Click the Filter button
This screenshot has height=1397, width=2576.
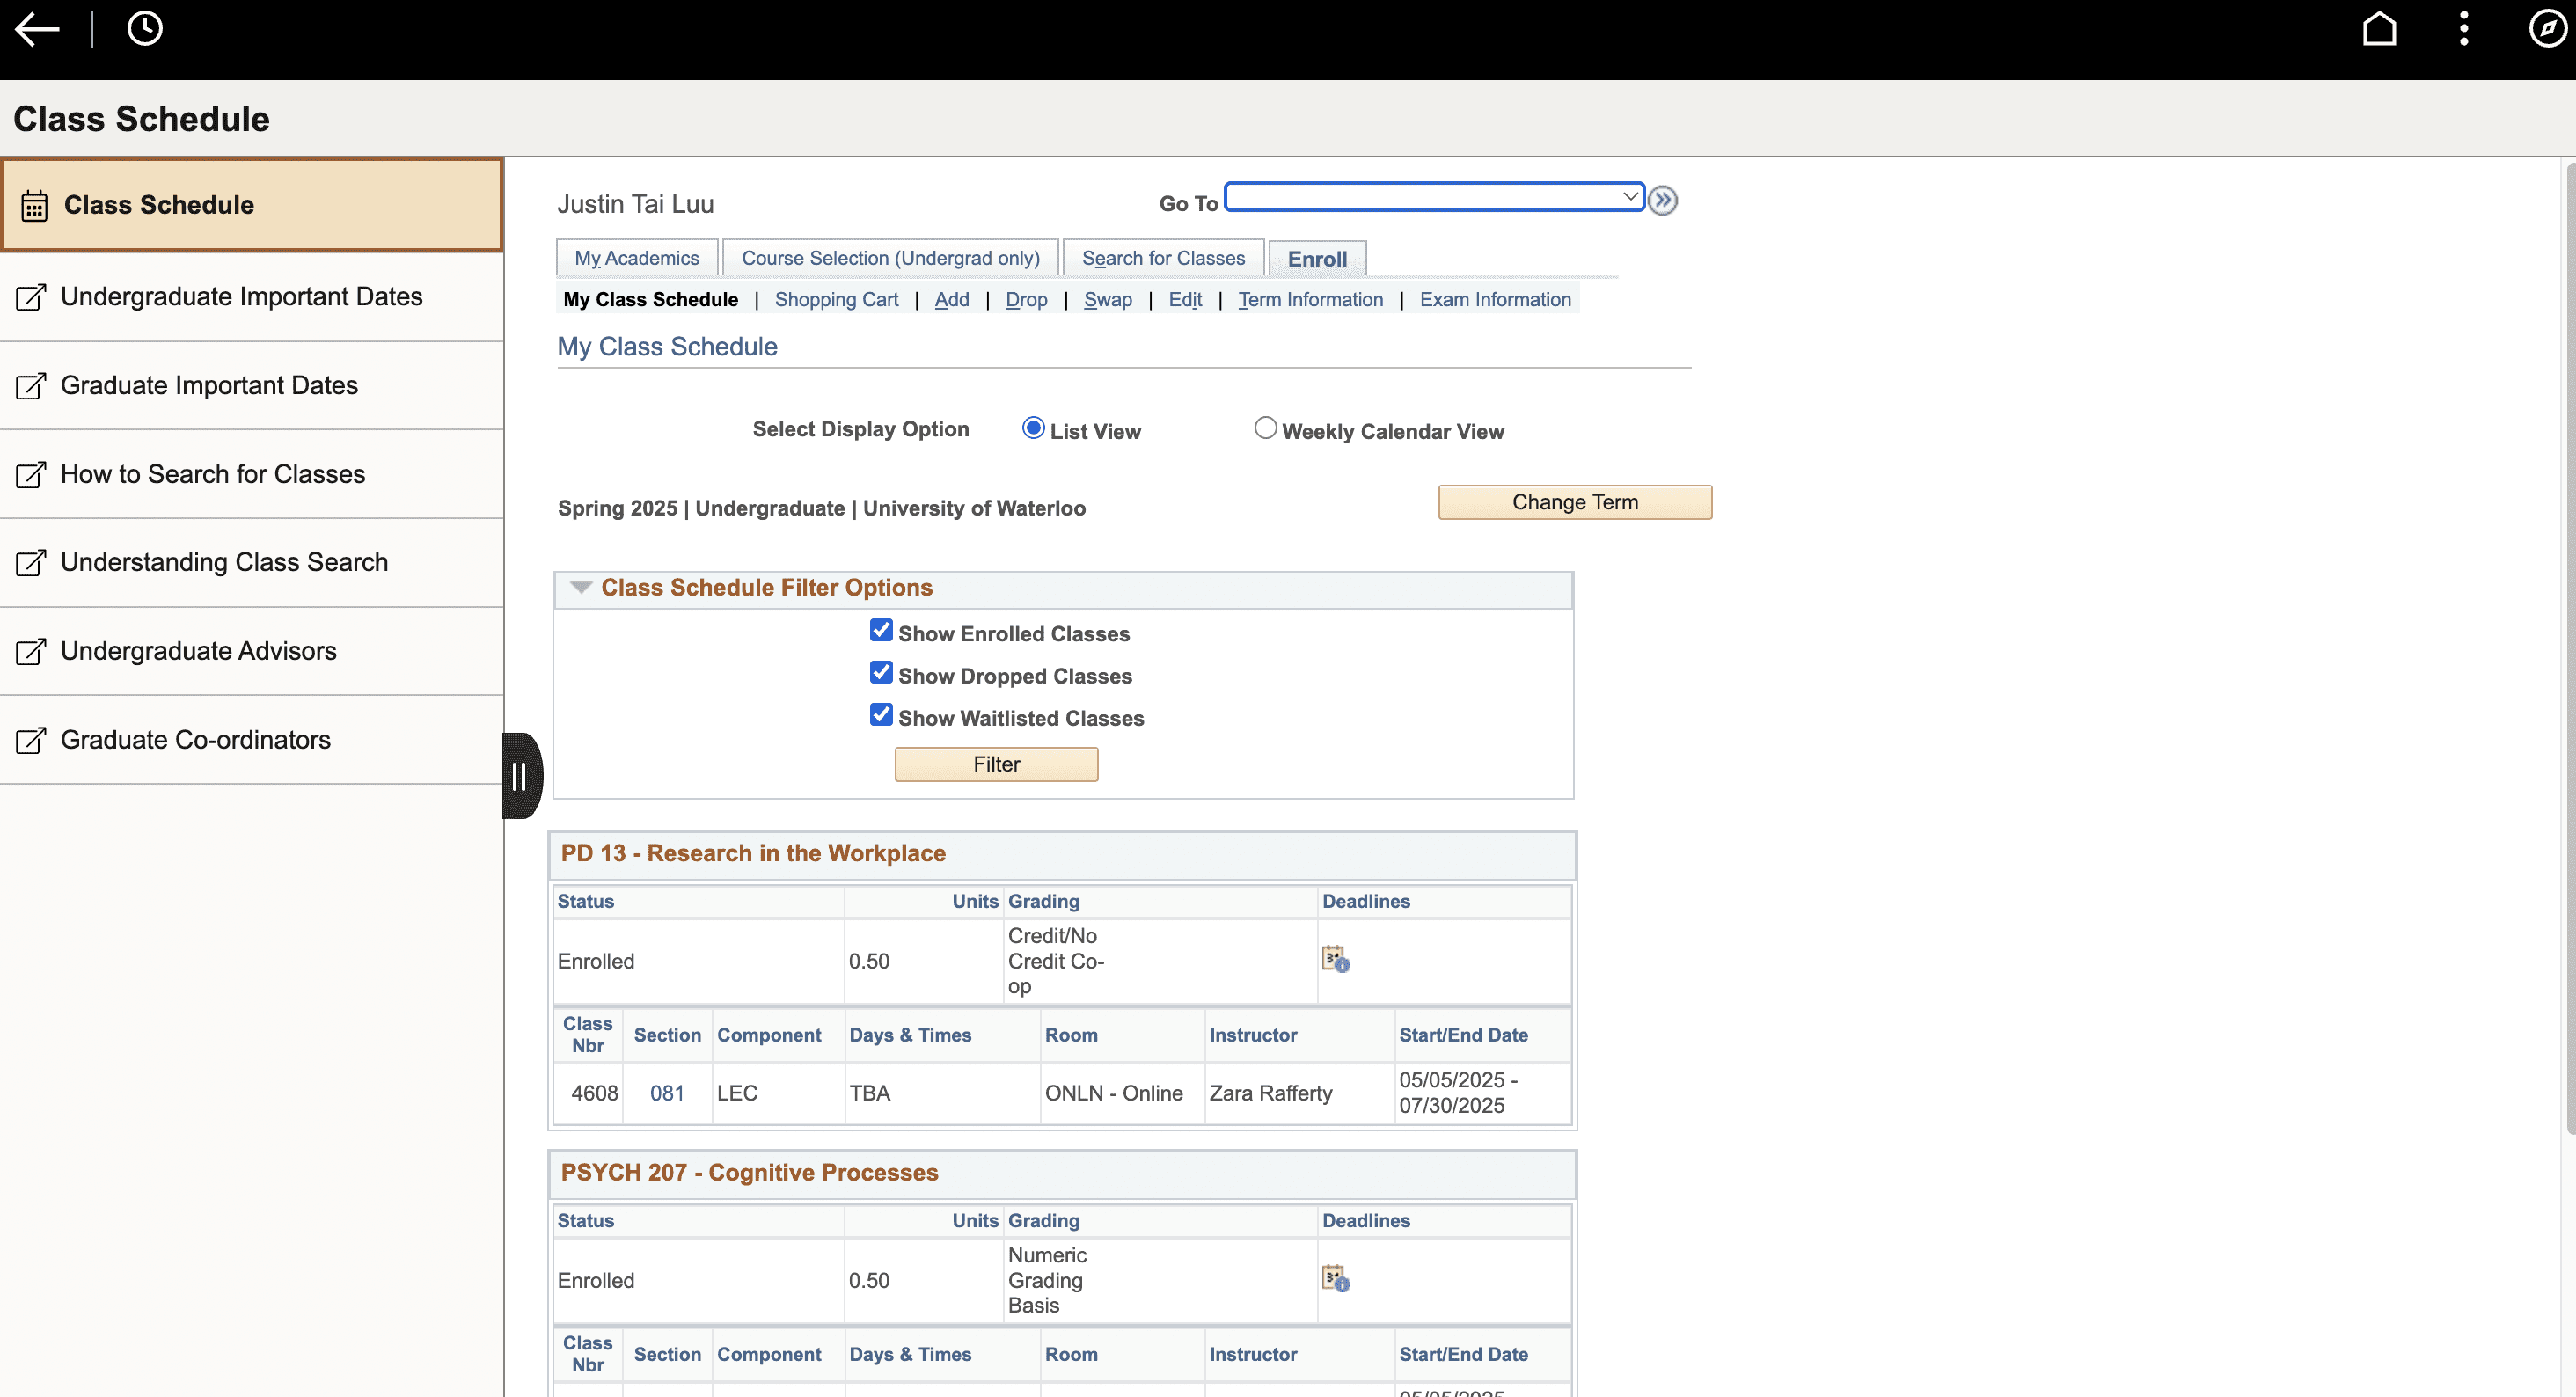pyautogui.click(x=996, y=765)
